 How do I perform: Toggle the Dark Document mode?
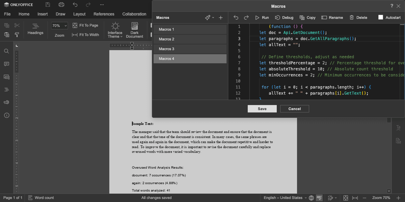click(135, 30)
